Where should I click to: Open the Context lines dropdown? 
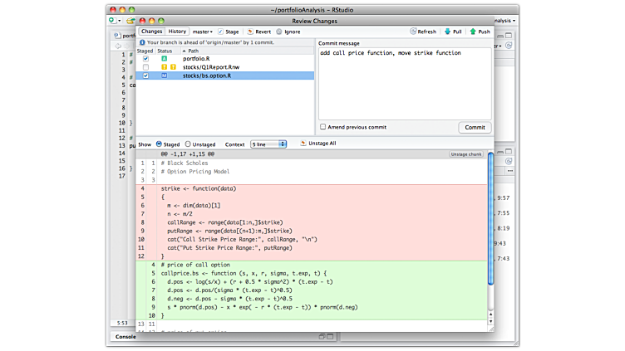pyautogui.click(x=268, y=144)
